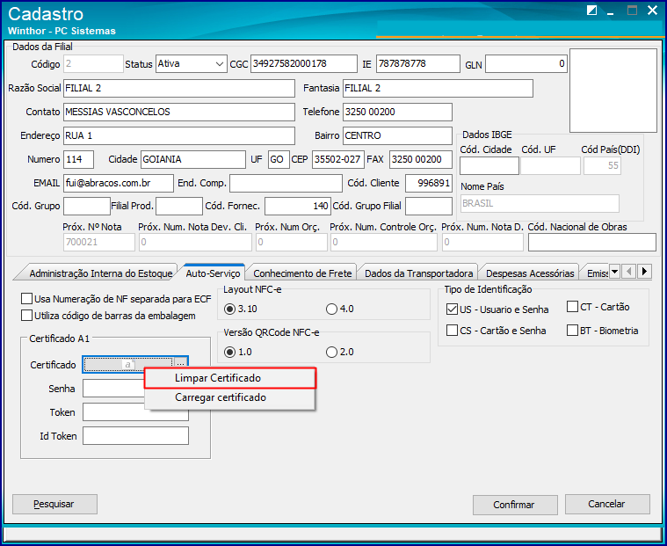
Task: Click Cód. Cliente field 996891
Action: click(x=429, y=184)
